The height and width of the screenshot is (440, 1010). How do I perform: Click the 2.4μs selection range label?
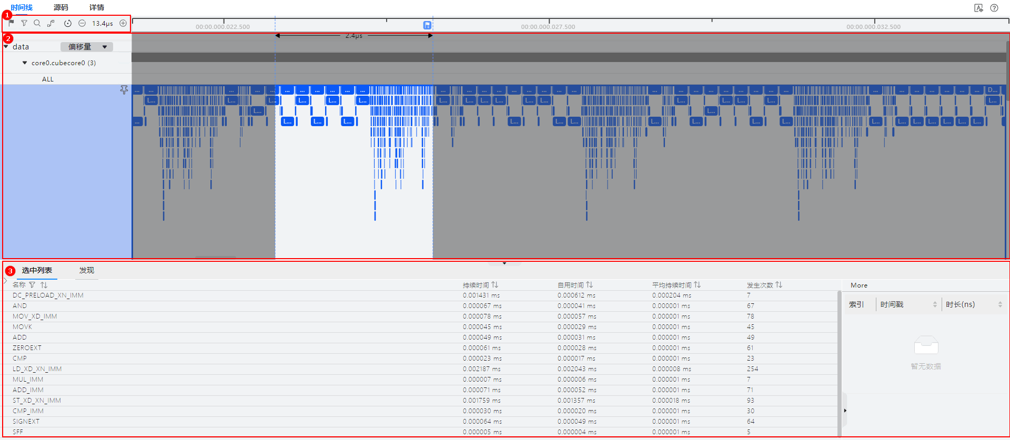point(354,36)
